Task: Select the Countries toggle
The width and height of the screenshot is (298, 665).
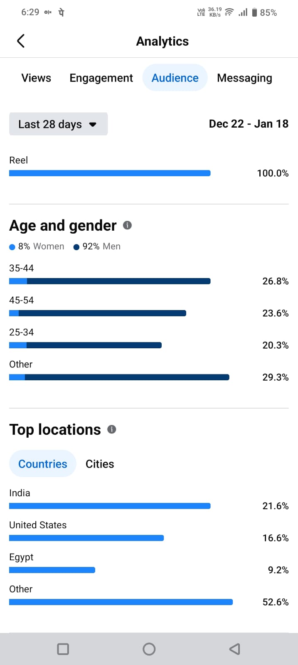Action: (43, 464)
